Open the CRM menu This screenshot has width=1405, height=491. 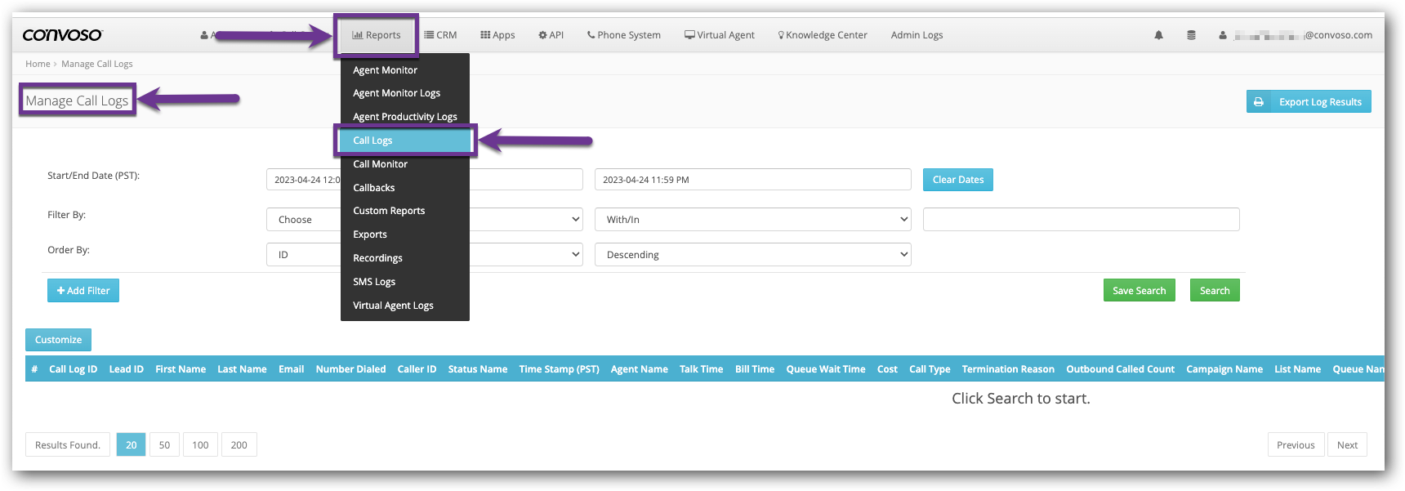[x=440, y=35]
